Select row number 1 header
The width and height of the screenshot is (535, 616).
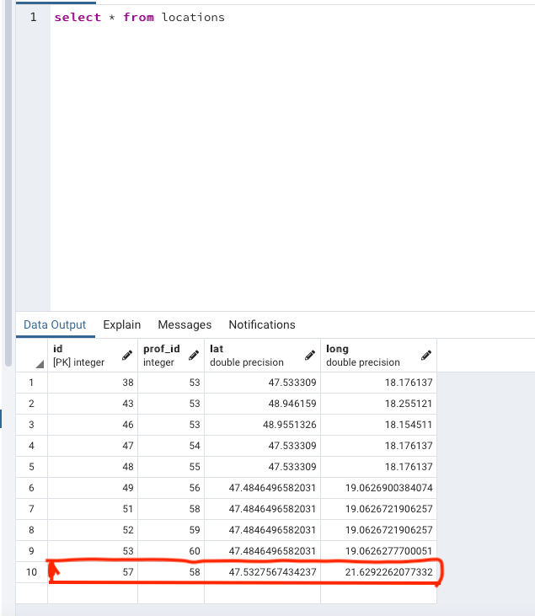point(31,383)
